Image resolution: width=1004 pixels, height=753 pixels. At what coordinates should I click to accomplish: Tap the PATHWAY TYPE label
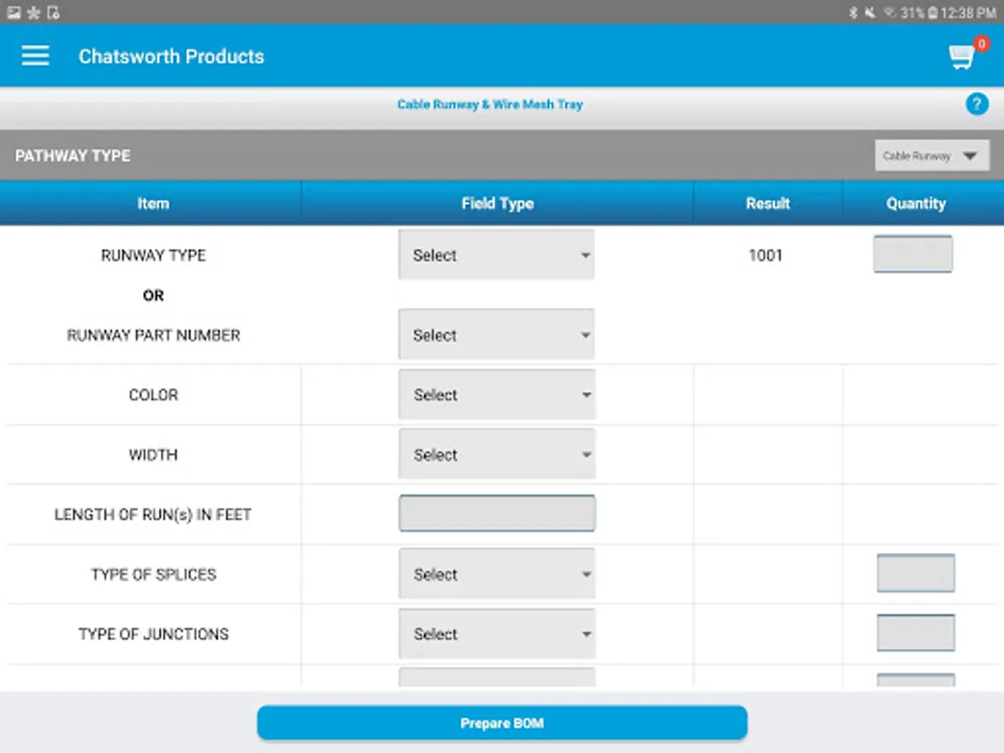click(x=73, y=156)
